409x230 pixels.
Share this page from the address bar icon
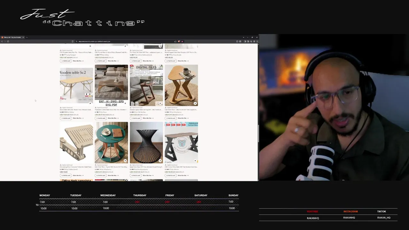click(175, 41)
